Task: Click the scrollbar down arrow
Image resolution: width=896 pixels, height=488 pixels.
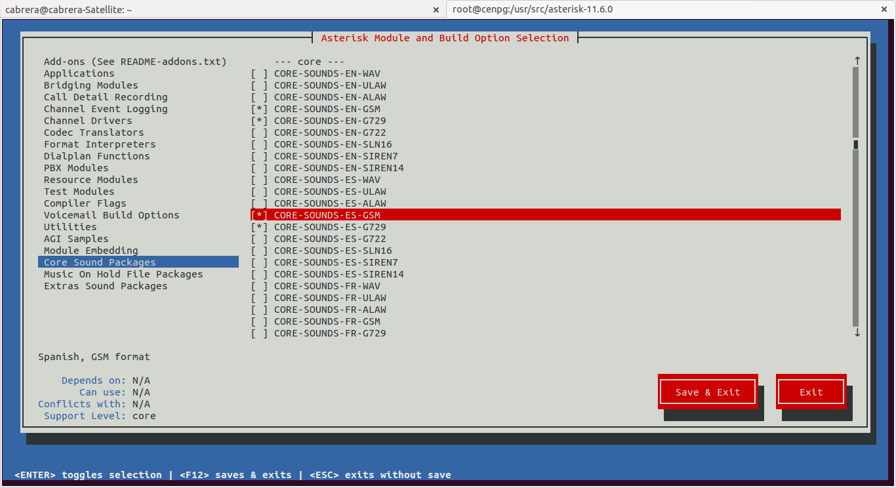Action: click(x=857, y=333)
